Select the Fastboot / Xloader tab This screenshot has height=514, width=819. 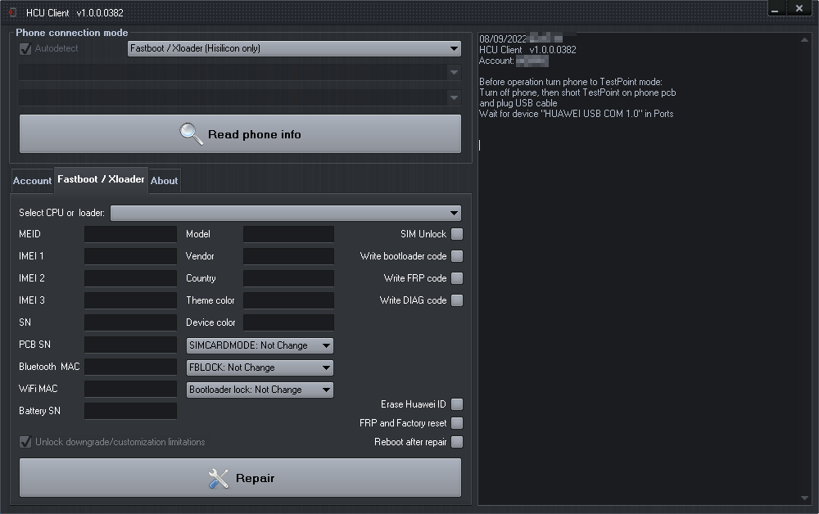pyautogui.click(x=101, y=179)
